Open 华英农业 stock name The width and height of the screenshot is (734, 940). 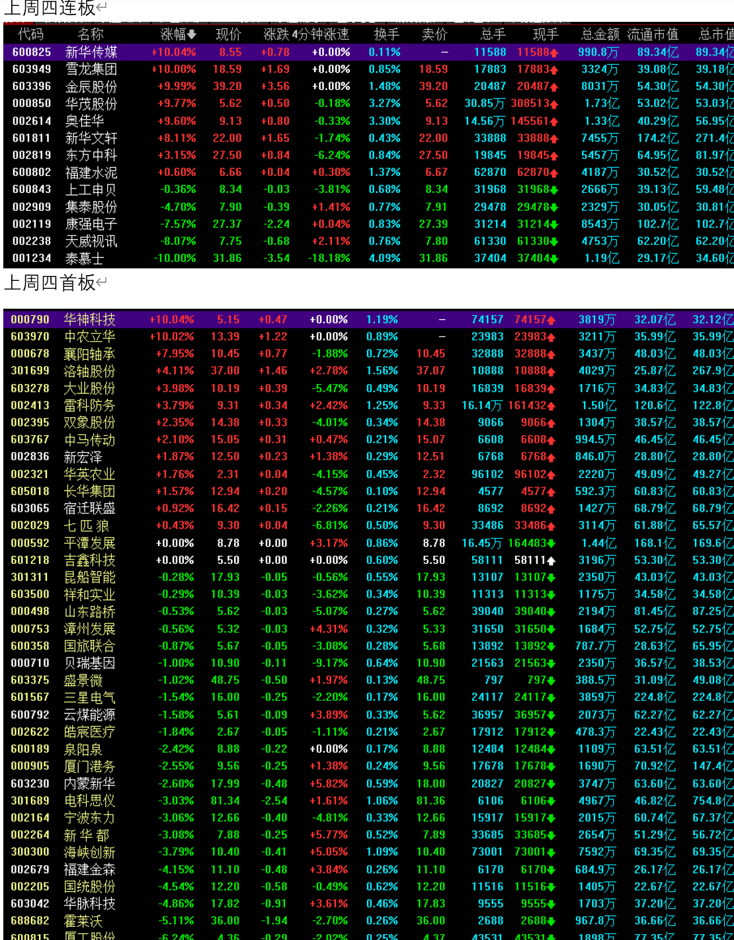(89, 474)
